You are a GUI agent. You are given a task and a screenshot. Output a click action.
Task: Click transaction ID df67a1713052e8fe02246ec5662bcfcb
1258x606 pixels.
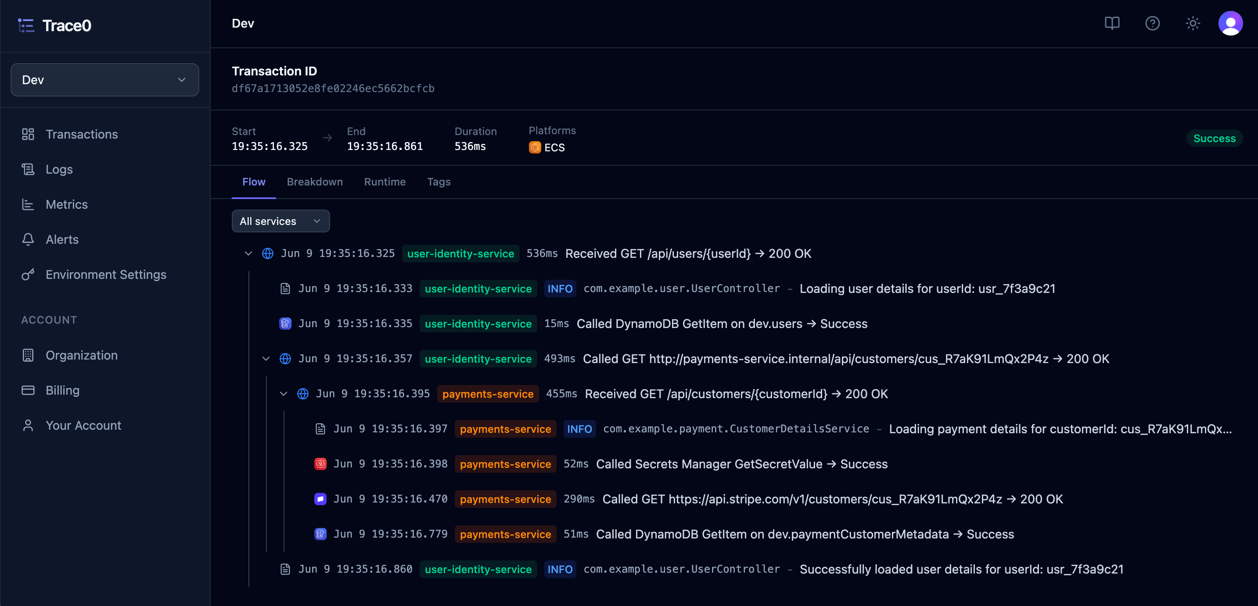pos(333,89)
